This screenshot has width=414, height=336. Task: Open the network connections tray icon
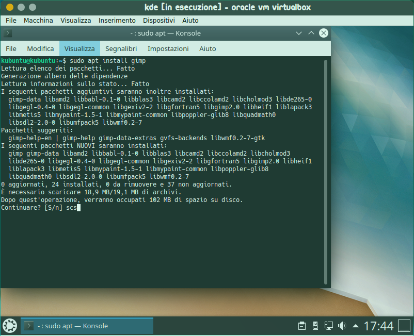(328, 326)
